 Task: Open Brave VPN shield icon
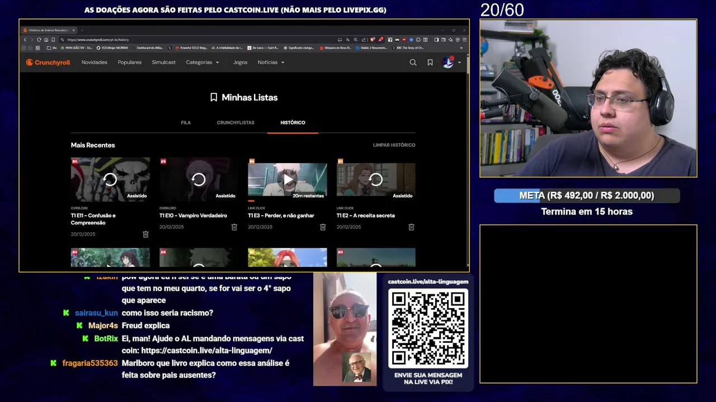click(x=458, y=40)
